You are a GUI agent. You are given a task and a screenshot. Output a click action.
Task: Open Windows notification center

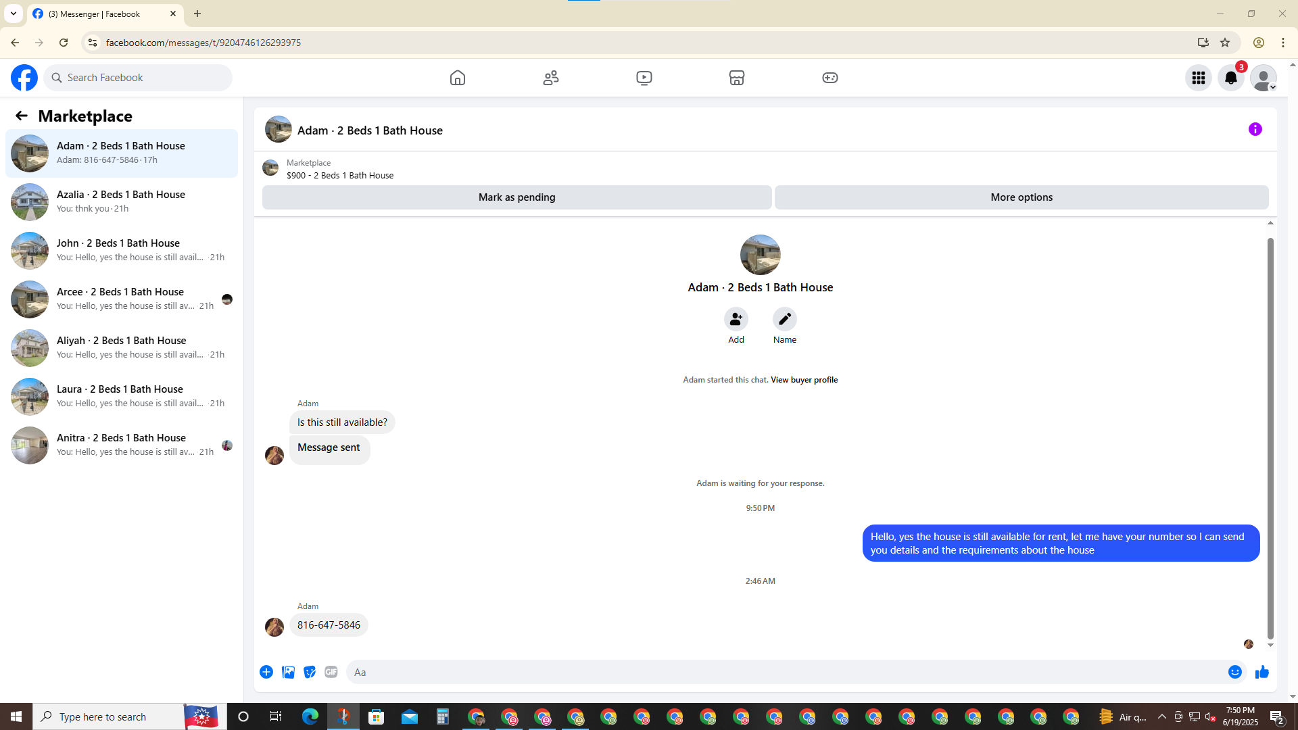(x=1277, y=716)
